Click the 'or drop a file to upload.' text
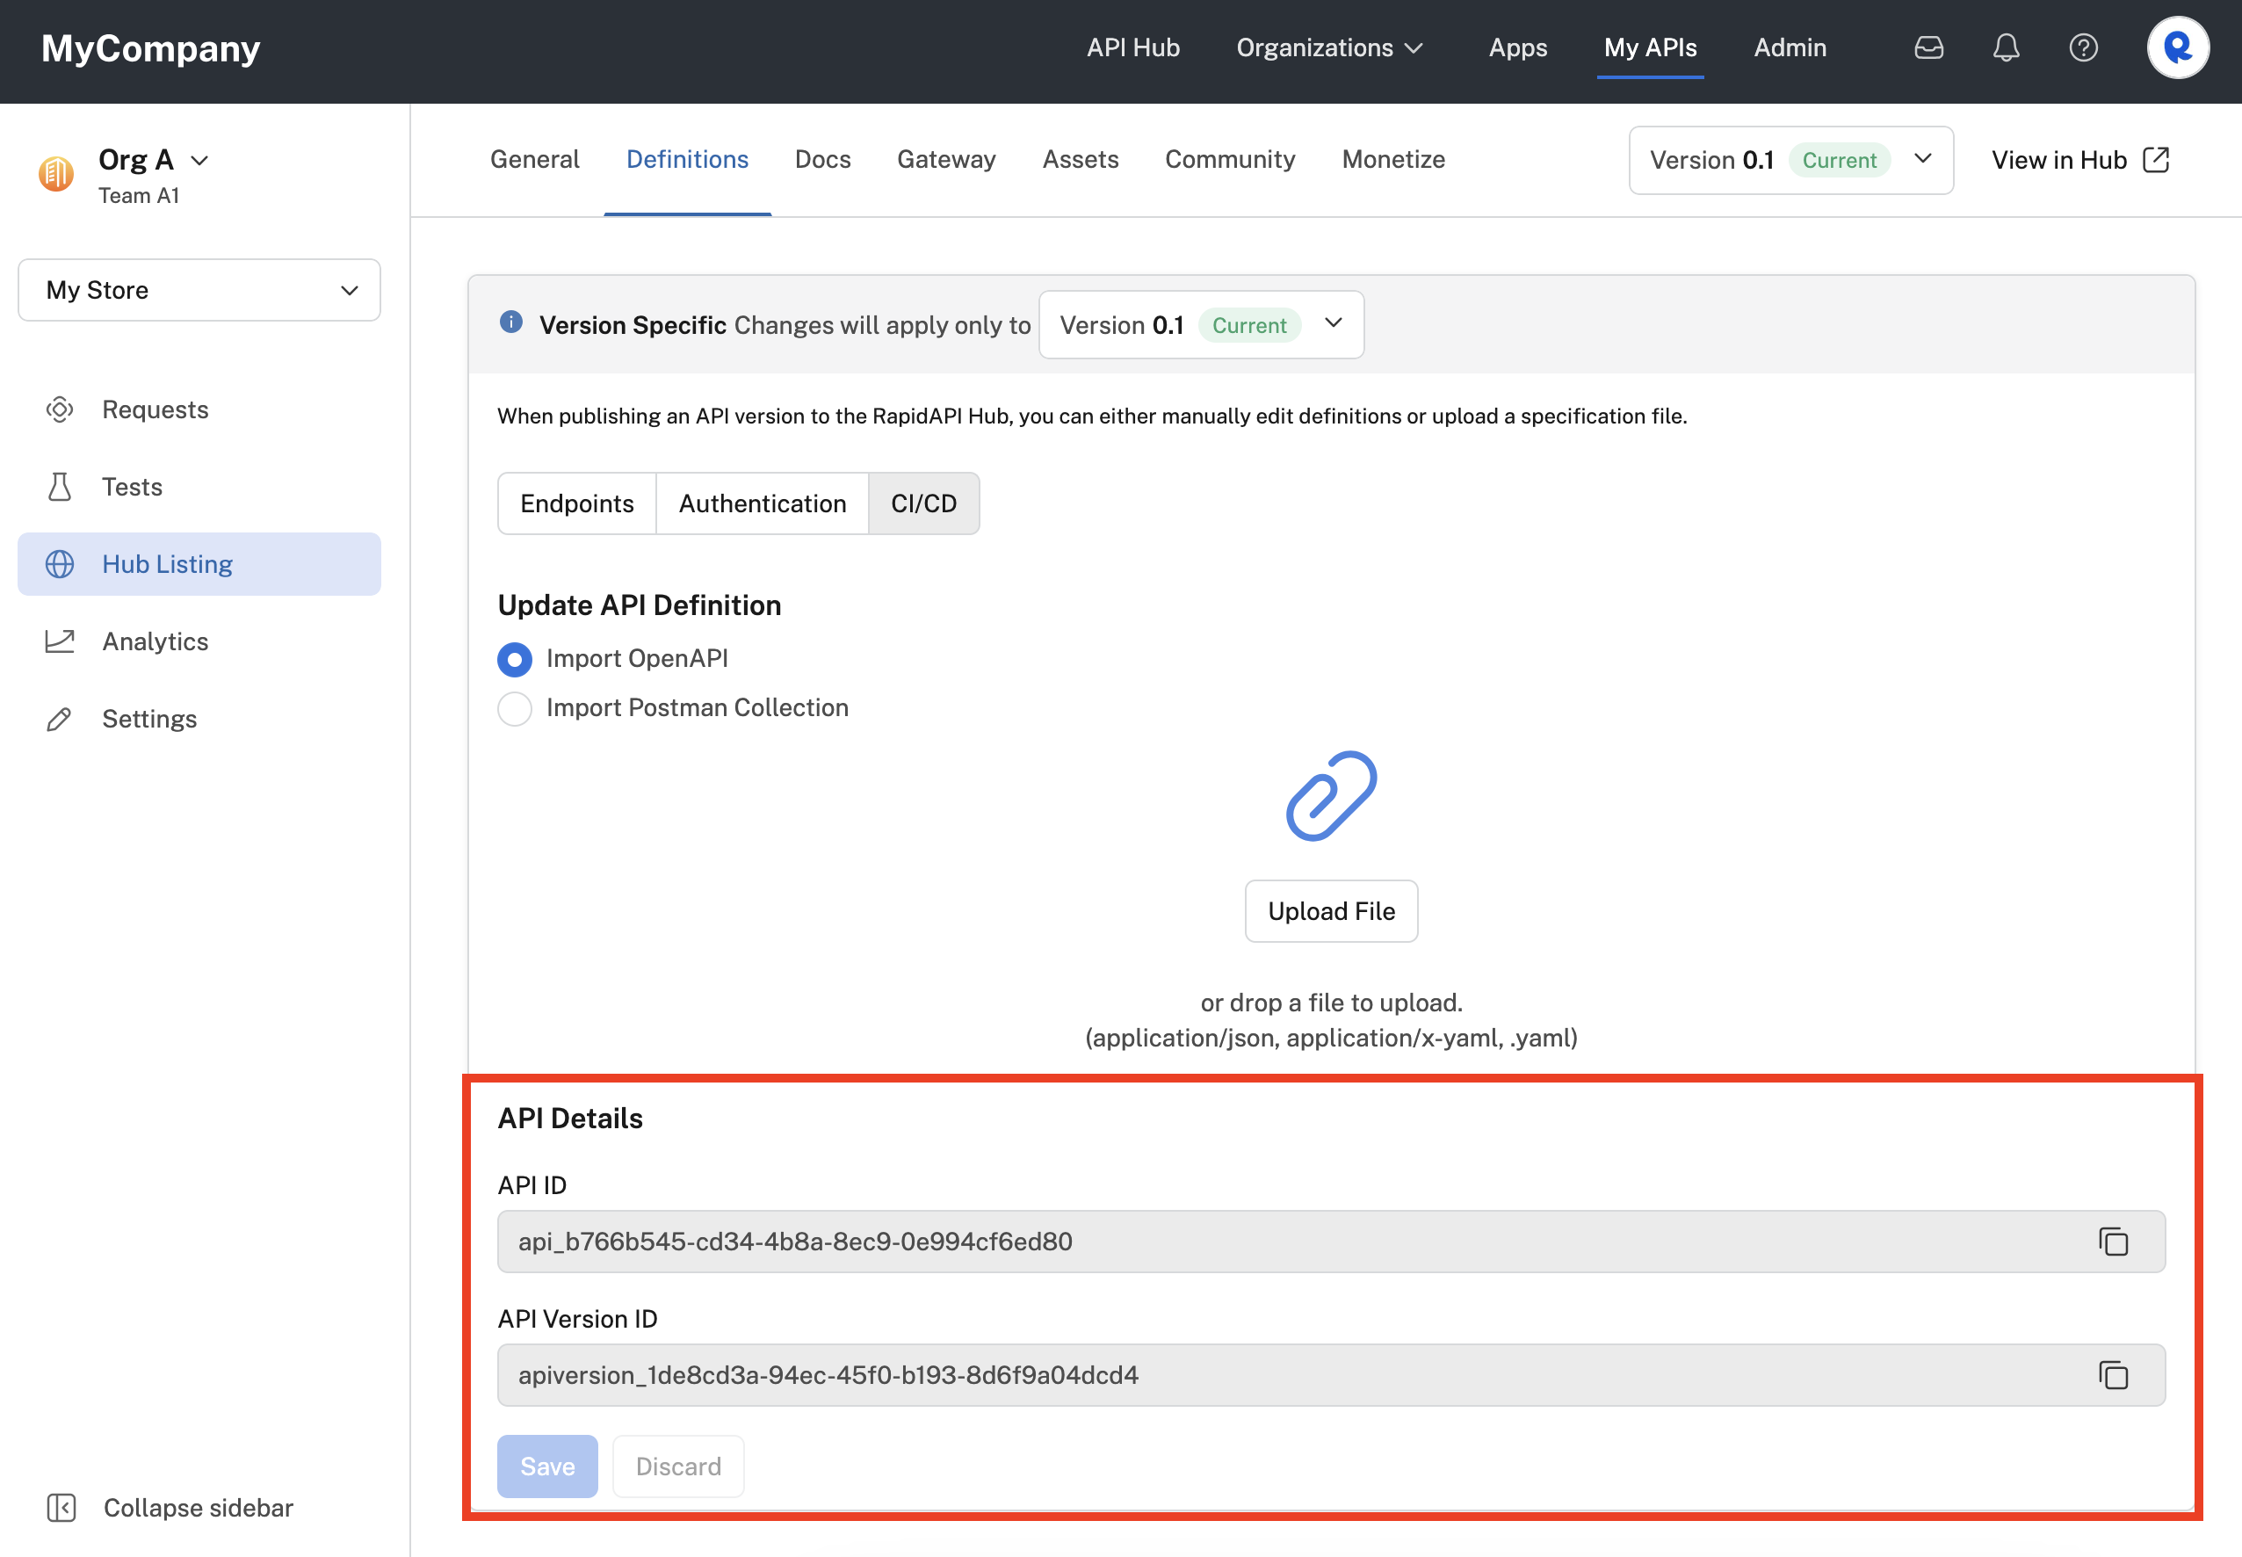The height and width of the screenshot is (1557, 2242). [x=1331, y=1002]
